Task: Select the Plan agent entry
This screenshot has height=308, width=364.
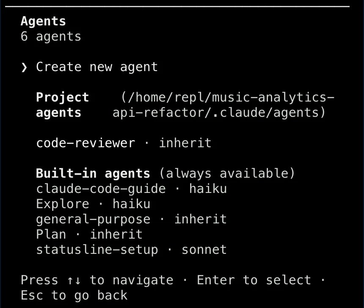Action: click(89, 234)
